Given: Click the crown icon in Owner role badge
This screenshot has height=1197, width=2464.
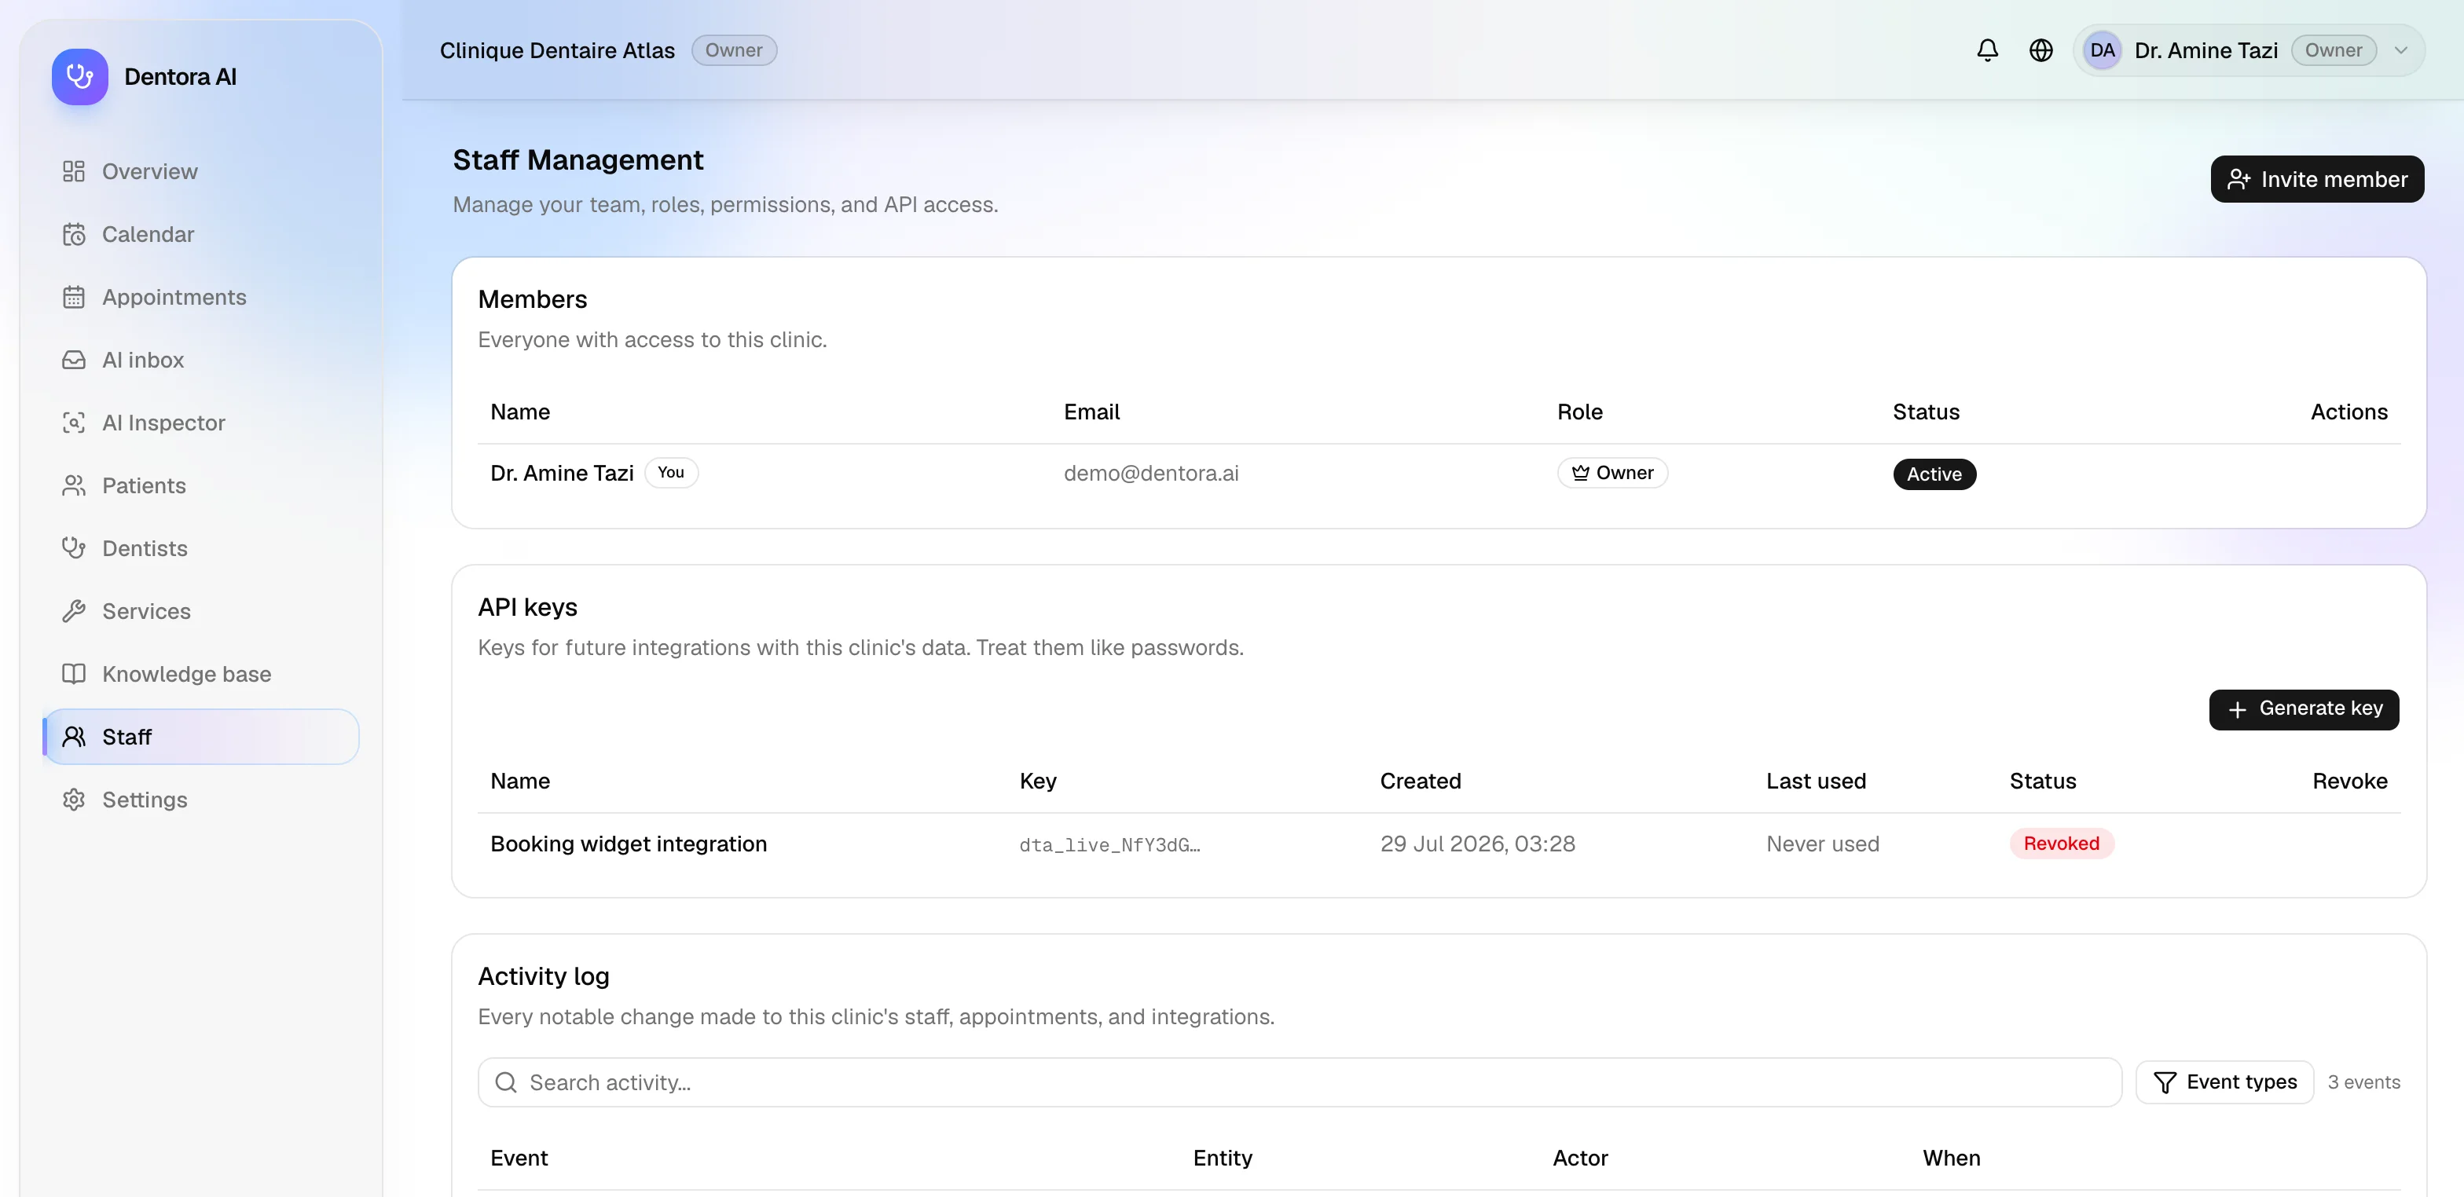Looking at the screenshot, I should coord(1580,474).
